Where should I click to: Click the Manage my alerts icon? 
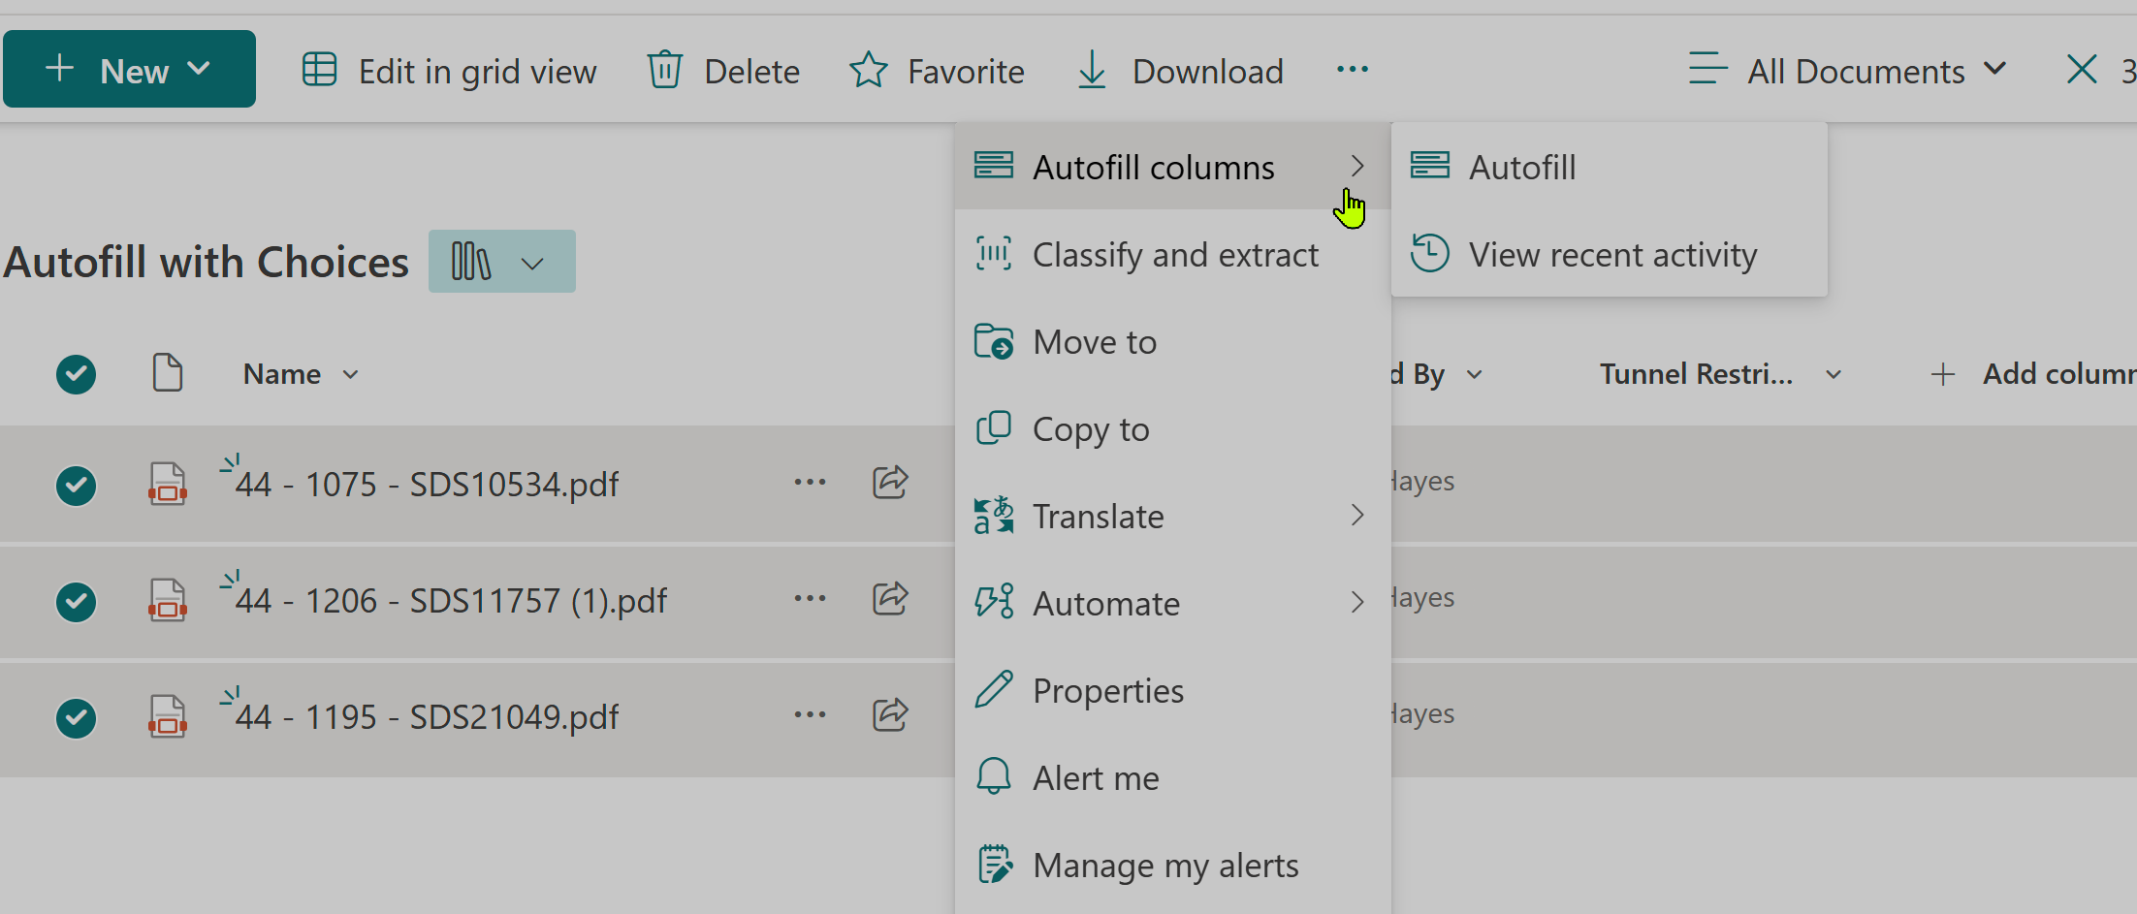[x=994, y=864]
